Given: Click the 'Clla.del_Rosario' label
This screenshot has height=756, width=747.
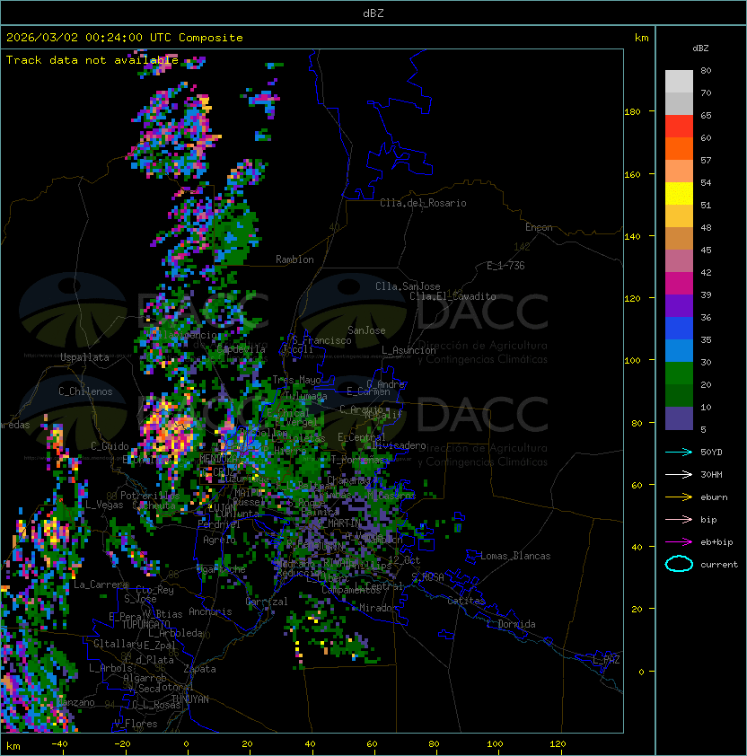Looking at the screenshot, I should click(x=423, y=203).
